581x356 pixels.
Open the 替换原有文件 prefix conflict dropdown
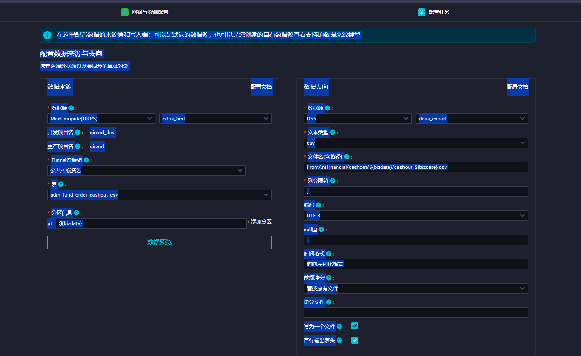[416, 288]
